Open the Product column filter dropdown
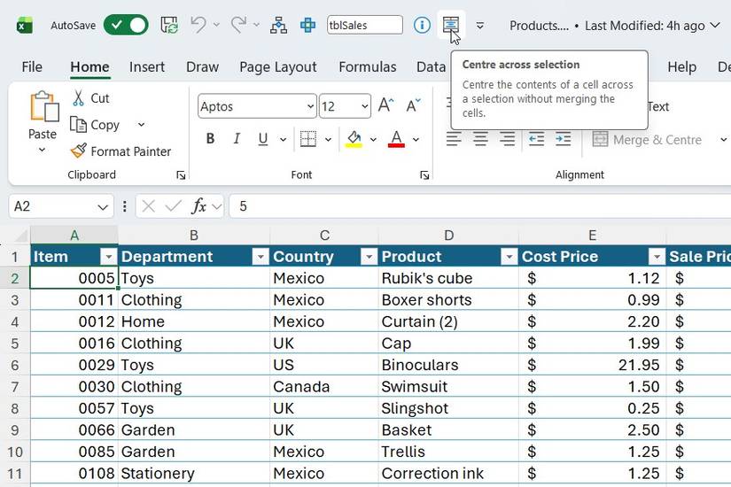Image resolution: width=731 pixels, height=487 pixels. point(509,256)
